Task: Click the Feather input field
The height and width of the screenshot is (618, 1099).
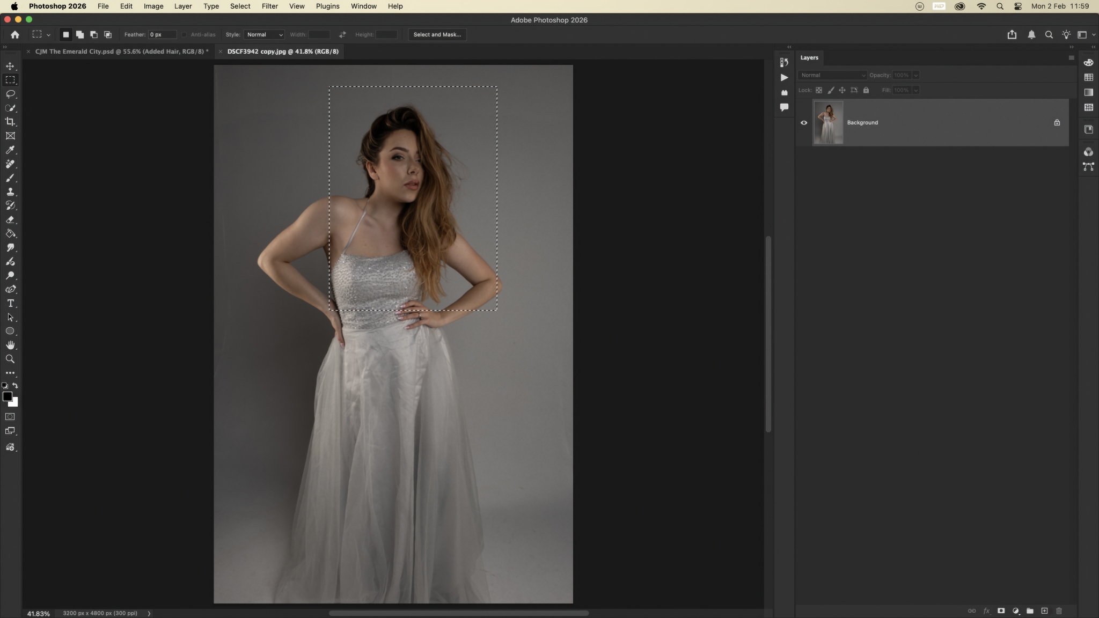Action: coord(162,34)
